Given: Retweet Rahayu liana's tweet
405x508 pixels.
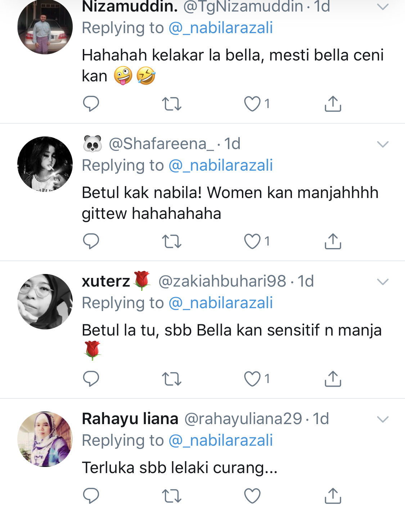Looking at the screenshot, I should [x=171, y=496].
